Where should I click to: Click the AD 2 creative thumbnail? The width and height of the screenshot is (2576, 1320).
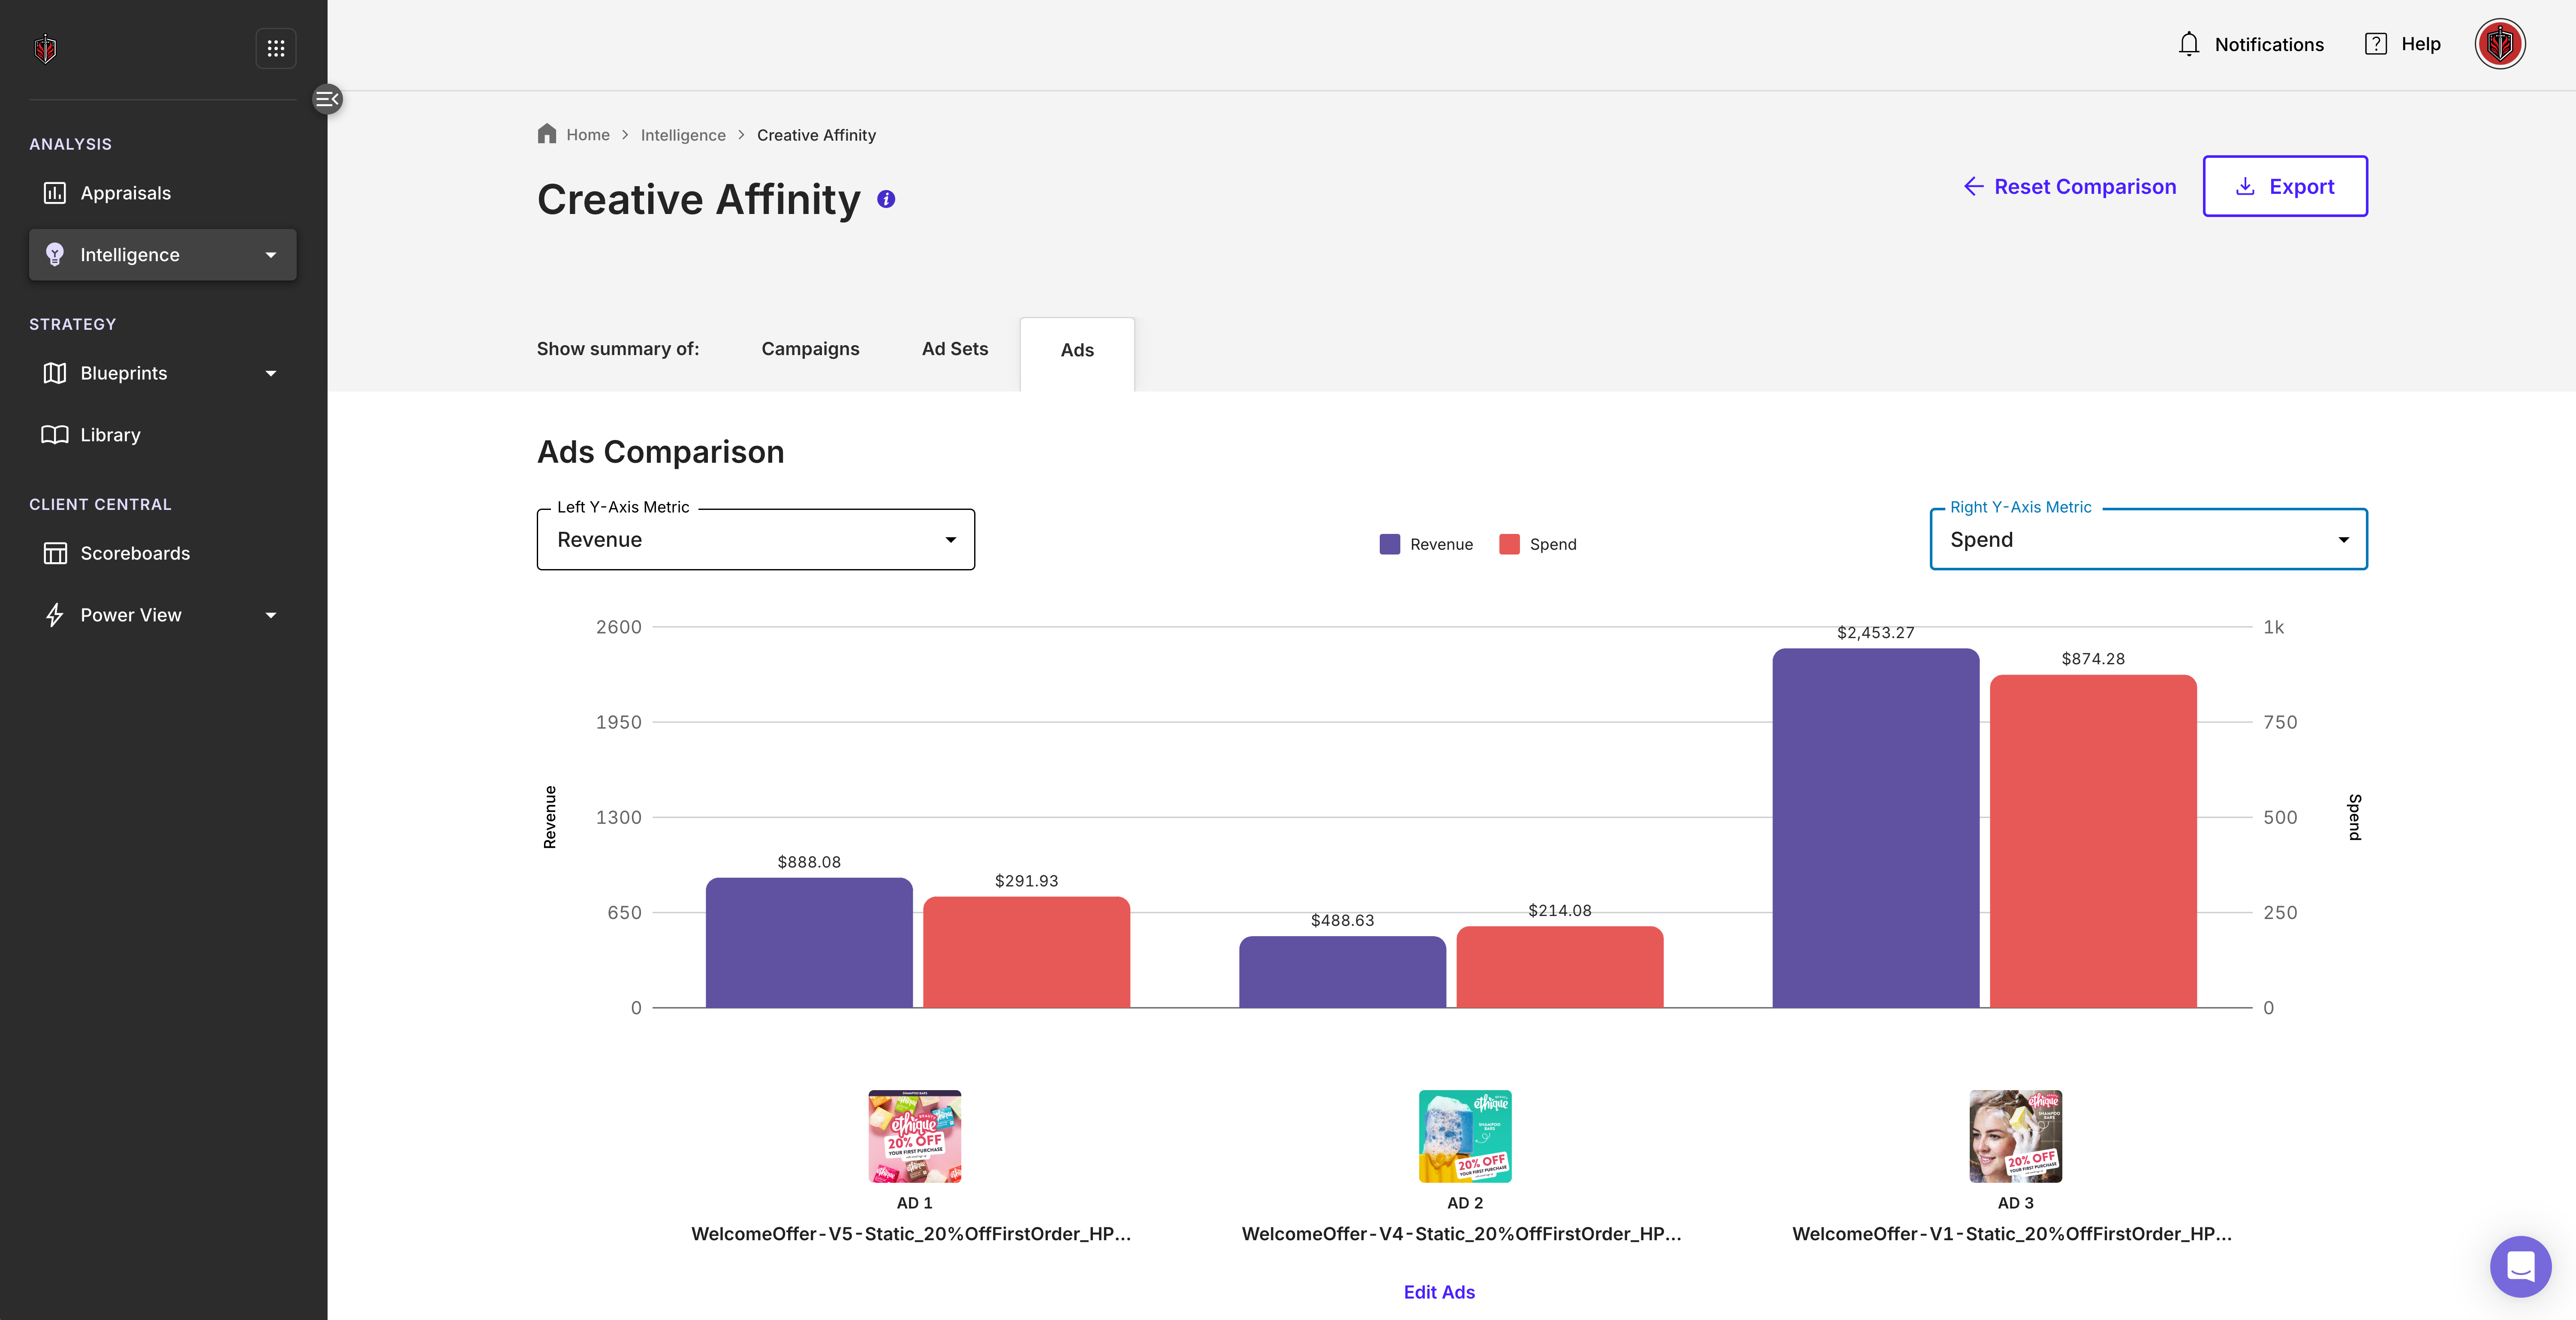(1465, 1136)
